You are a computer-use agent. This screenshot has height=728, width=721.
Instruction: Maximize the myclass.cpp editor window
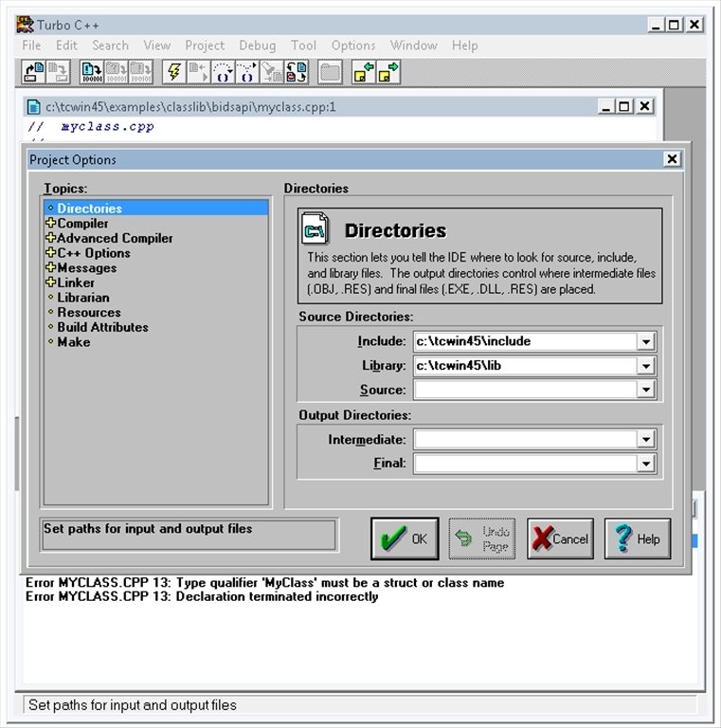pos(624,106)
